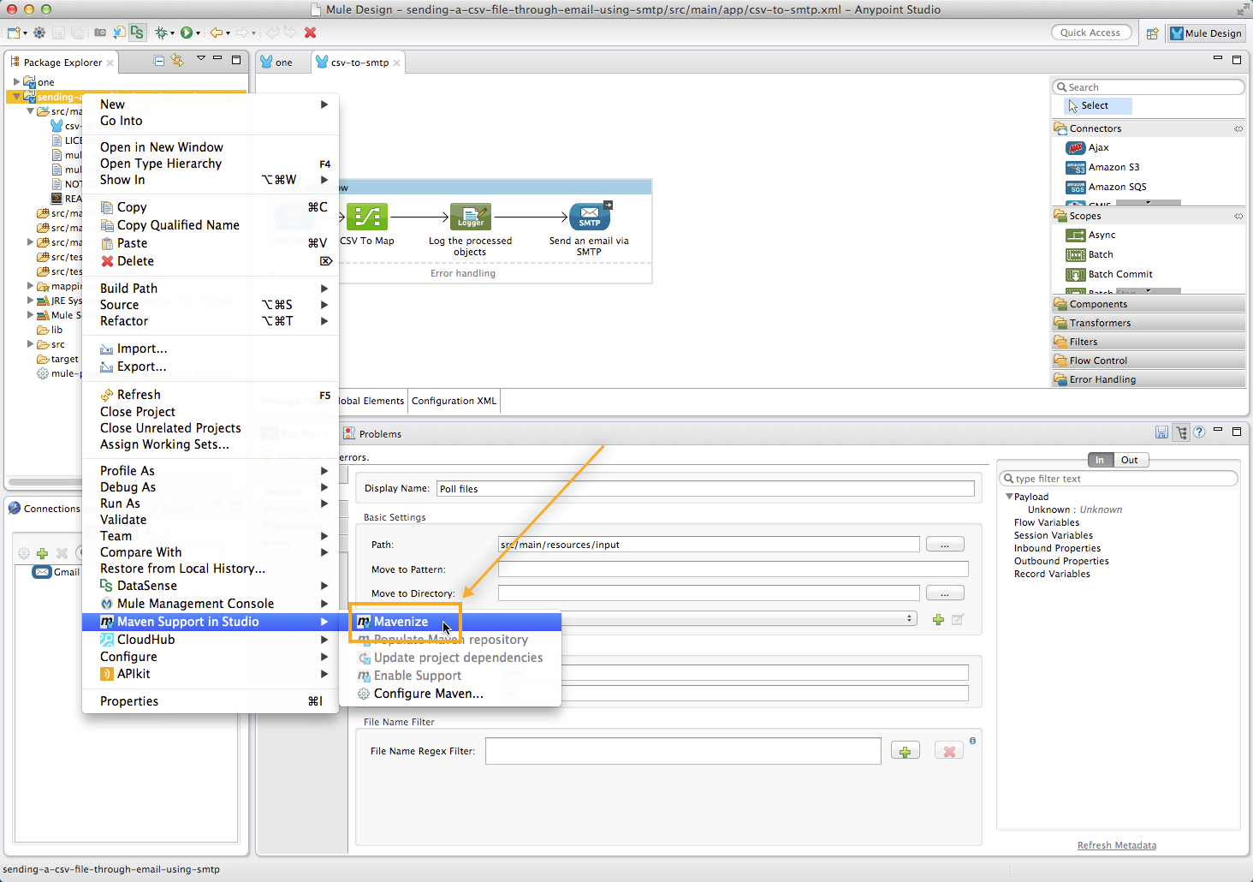The height and width of the screenshot is (882, 1253).
Task: Toggle the In metadata button
Action: point(1100,460)
